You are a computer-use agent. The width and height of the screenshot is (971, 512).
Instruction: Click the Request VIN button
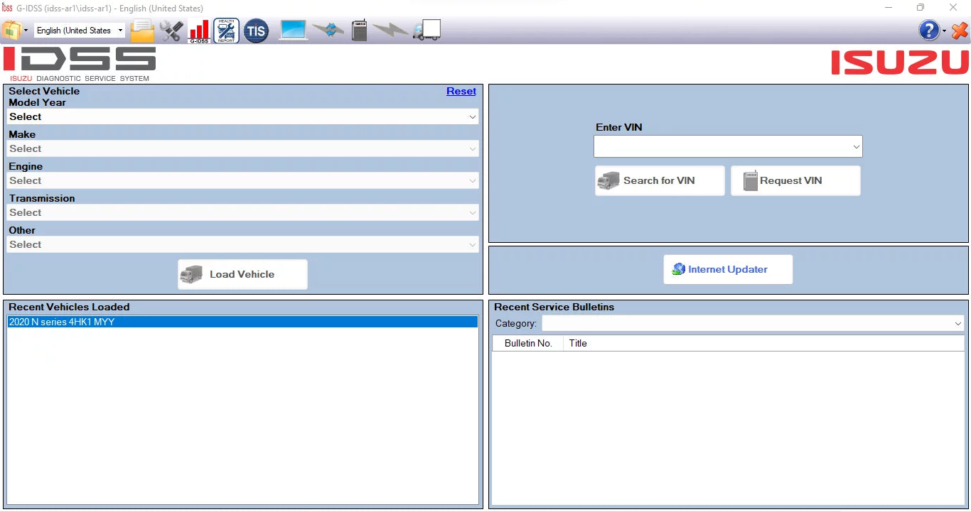point(795,180)
